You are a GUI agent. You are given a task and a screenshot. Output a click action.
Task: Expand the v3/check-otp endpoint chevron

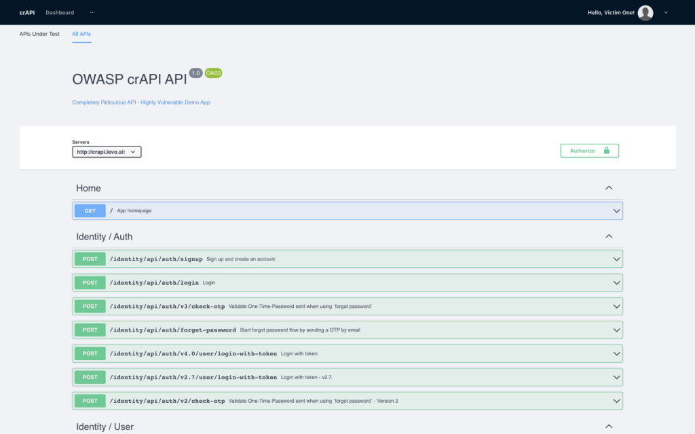coord(616,307)
